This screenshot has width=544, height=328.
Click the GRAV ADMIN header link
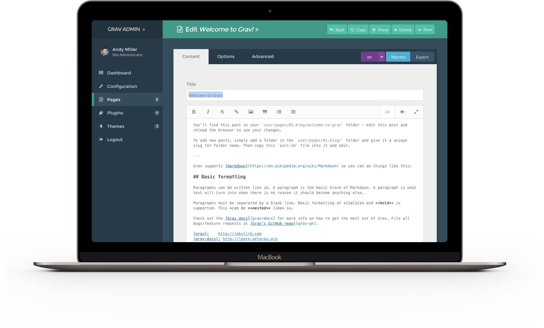click(x=126, y=29)
